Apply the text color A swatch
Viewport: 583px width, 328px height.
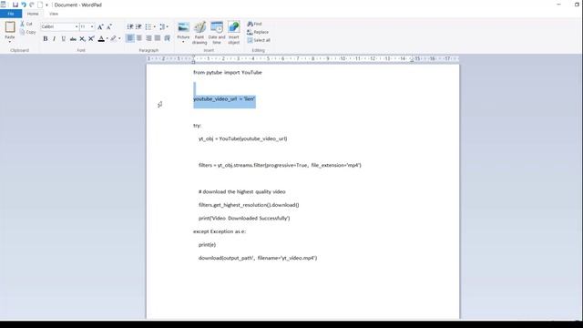(x=101, y=38)
